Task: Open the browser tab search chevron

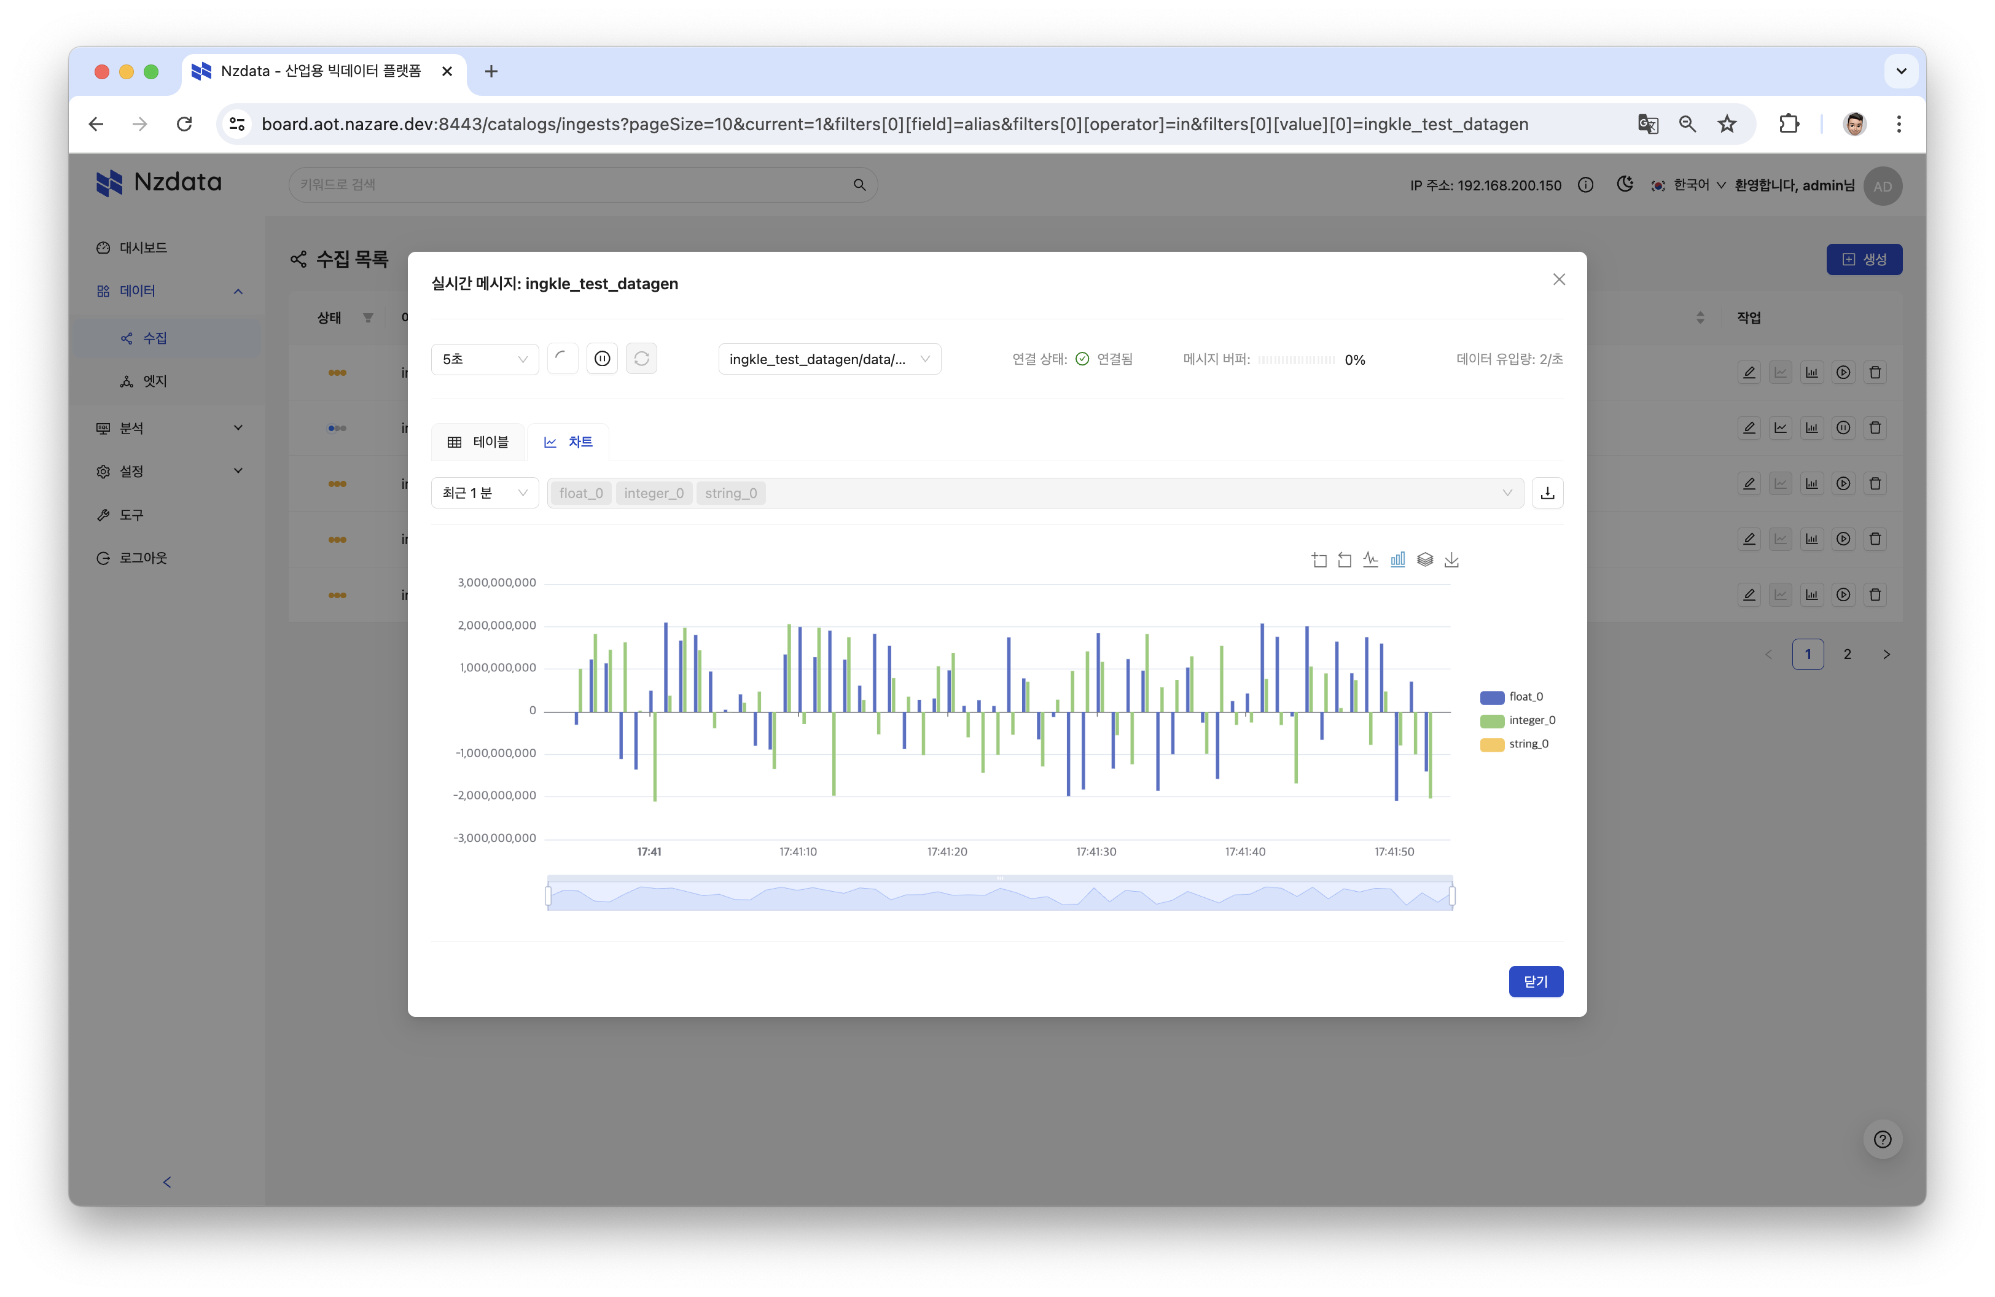Action: 1901,71
